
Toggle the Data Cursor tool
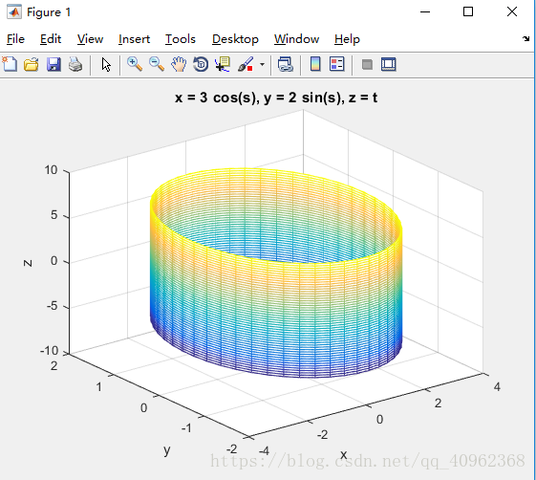(223, 64)
